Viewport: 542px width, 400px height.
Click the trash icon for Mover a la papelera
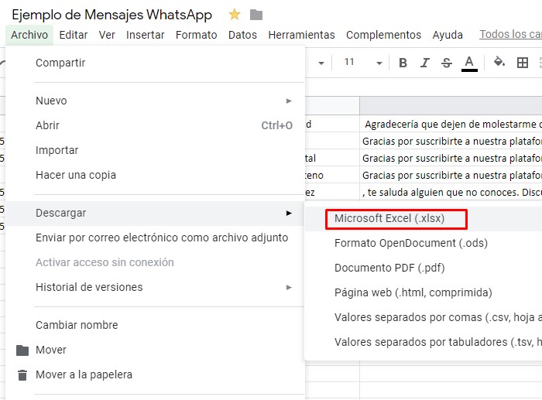pyautogui.click(x=22, y=375)
